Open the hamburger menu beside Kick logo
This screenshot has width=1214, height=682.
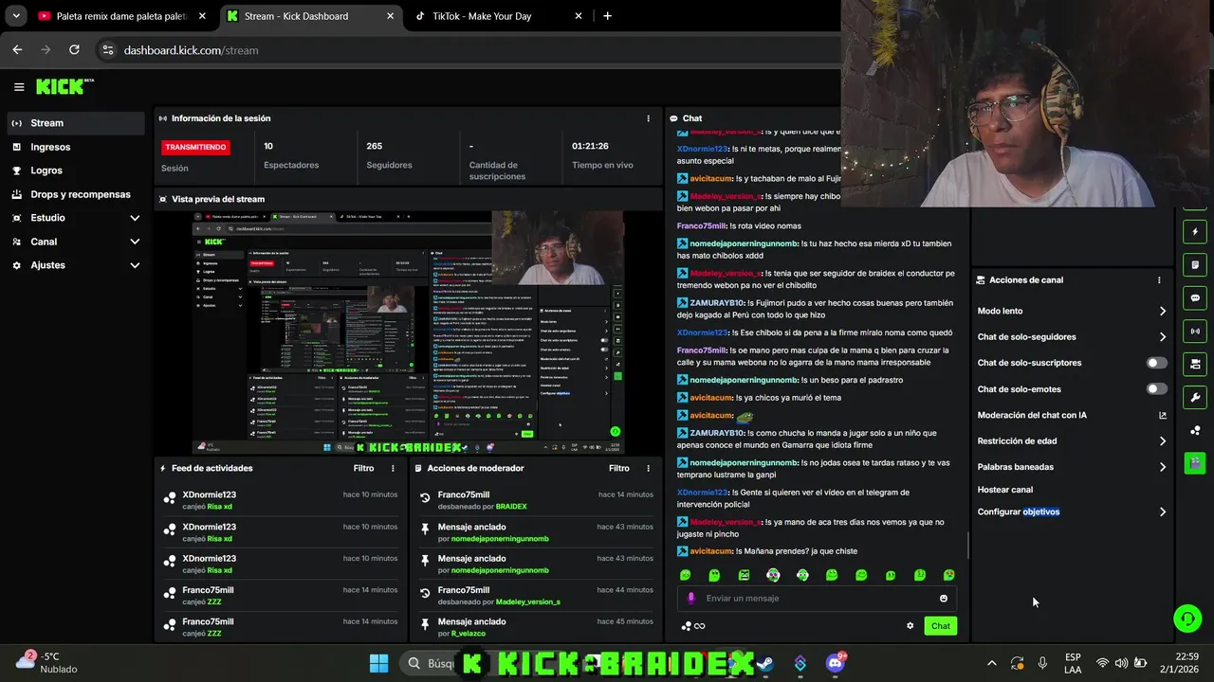click(19, 87)
